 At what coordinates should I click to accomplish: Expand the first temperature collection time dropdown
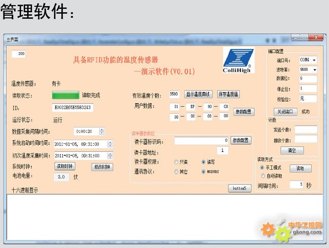(110, 155)
